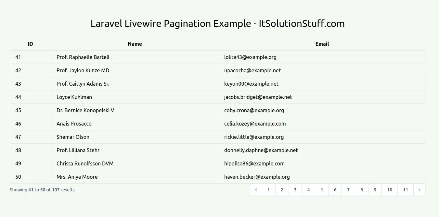Click the name Mrs. Aniya Moore
Screen dimensions: 439x217
point(77,177)
